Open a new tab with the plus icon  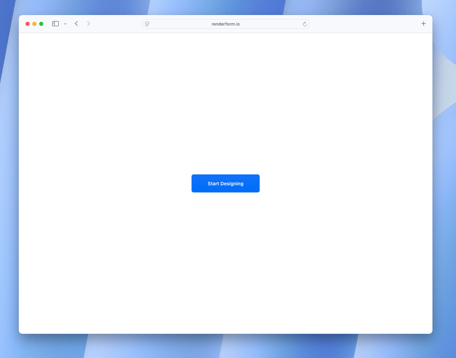point(423,24)
